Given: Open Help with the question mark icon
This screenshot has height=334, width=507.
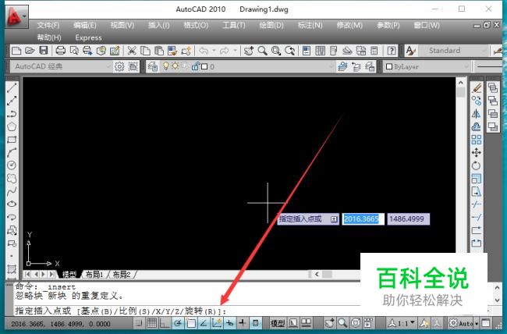Looking at the screenshot, I should [x=392, y=51].
